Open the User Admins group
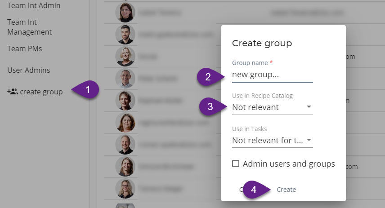385x208 pixels. tap(29, 70)
